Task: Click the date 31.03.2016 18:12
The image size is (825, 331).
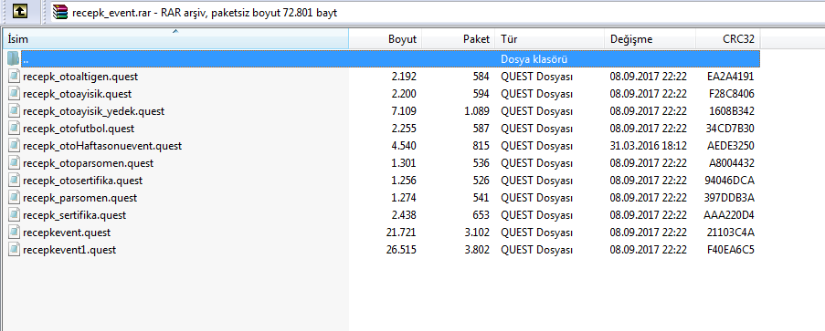Action: [649, 146]
